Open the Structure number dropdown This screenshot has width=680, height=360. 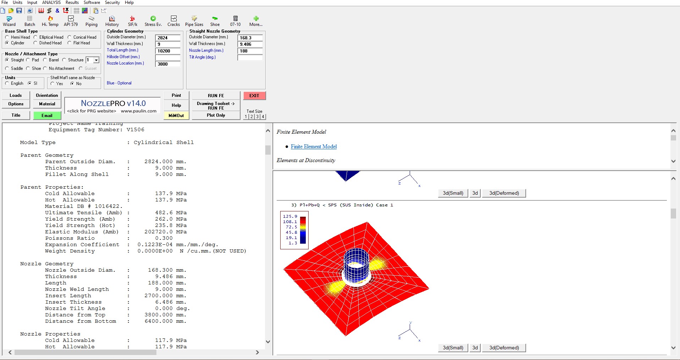point(96,60)
